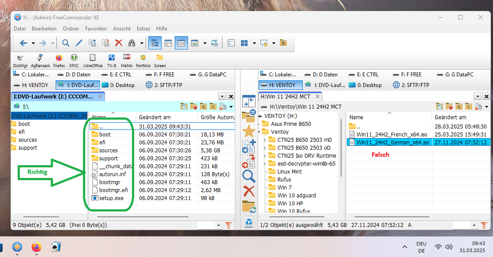The width and height of the screenshot is (493, 257).
Task: Click the binoculars icon
Action: [132, 43]
